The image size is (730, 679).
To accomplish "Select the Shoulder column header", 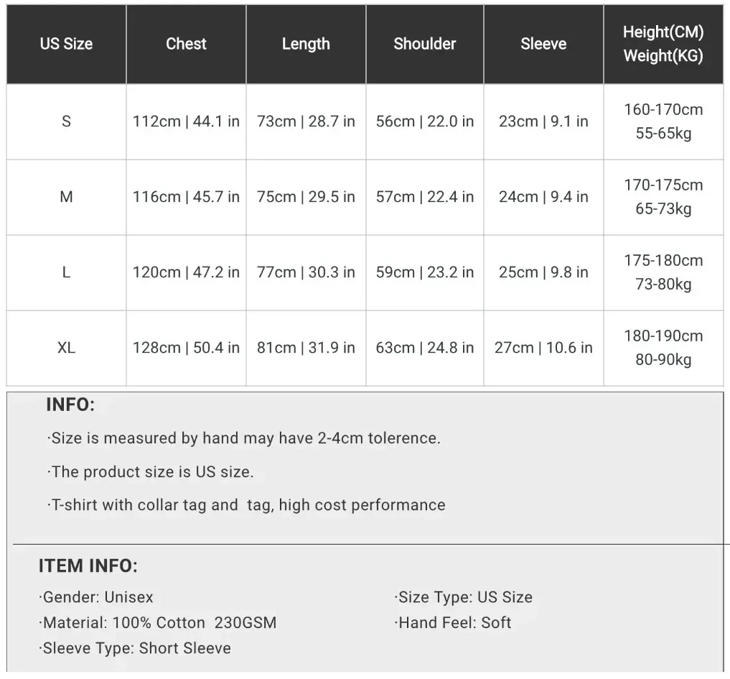I will point(425,44).
